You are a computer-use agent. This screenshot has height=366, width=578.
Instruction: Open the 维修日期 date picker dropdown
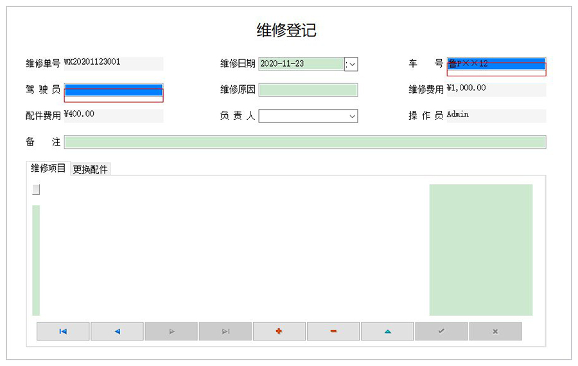tap(351, 64)
